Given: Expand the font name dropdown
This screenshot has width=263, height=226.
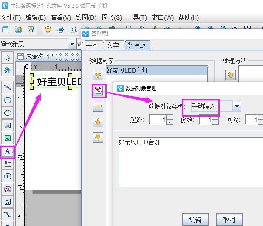Looking at the screenshot, I should (x=71, y=44).
